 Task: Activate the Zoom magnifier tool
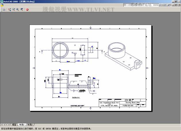coord(14,10)
